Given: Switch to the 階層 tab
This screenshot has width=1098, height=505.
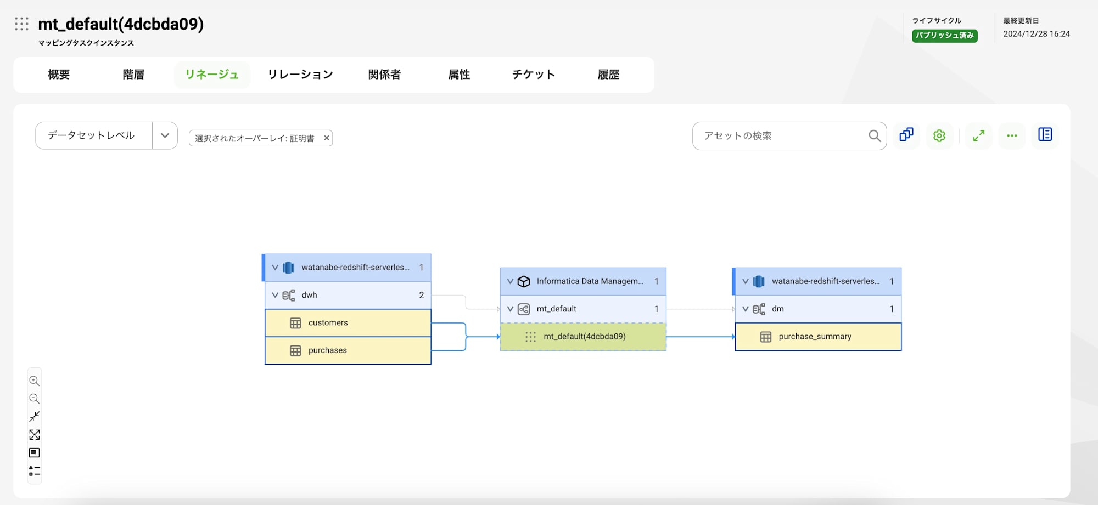Looking at the screenshot, I should [x=133, y=75].
